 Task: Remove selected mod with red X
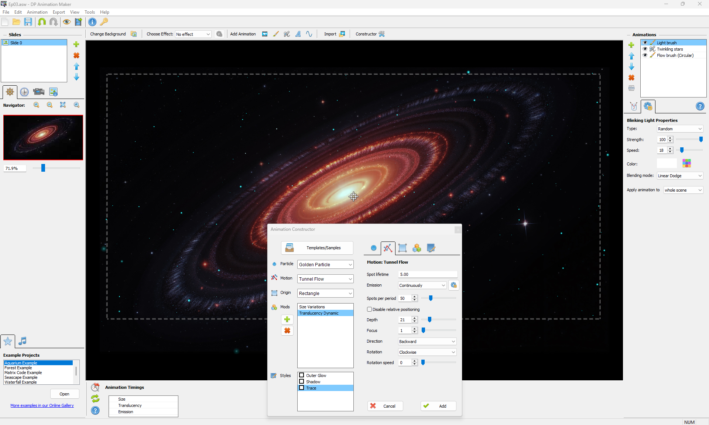pyautogui.click(x=287, y=330)
